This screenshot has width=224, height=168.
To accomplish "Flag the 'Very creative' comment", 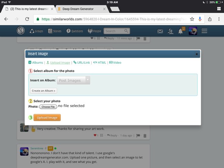I will click(x=138, y=135).
